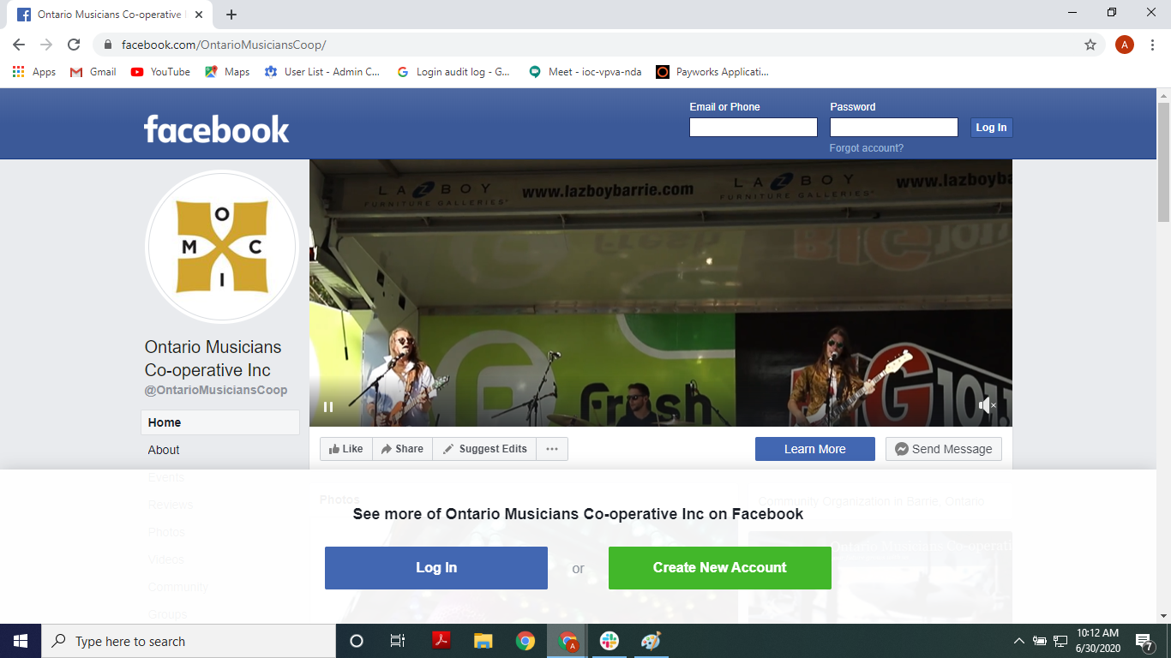Open Payworks Application bookmark
The width and height of the screenshot is (1171, 658).
pyautogui.click(x=712, y=72)
